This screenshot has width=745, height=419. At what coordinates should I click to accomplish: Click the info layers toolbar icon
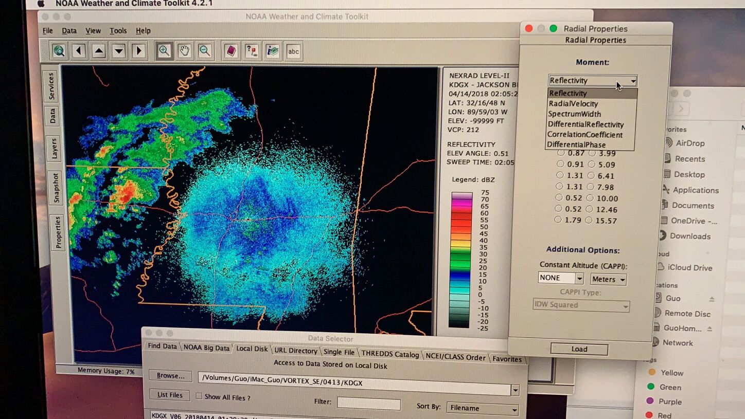(273, 51)
